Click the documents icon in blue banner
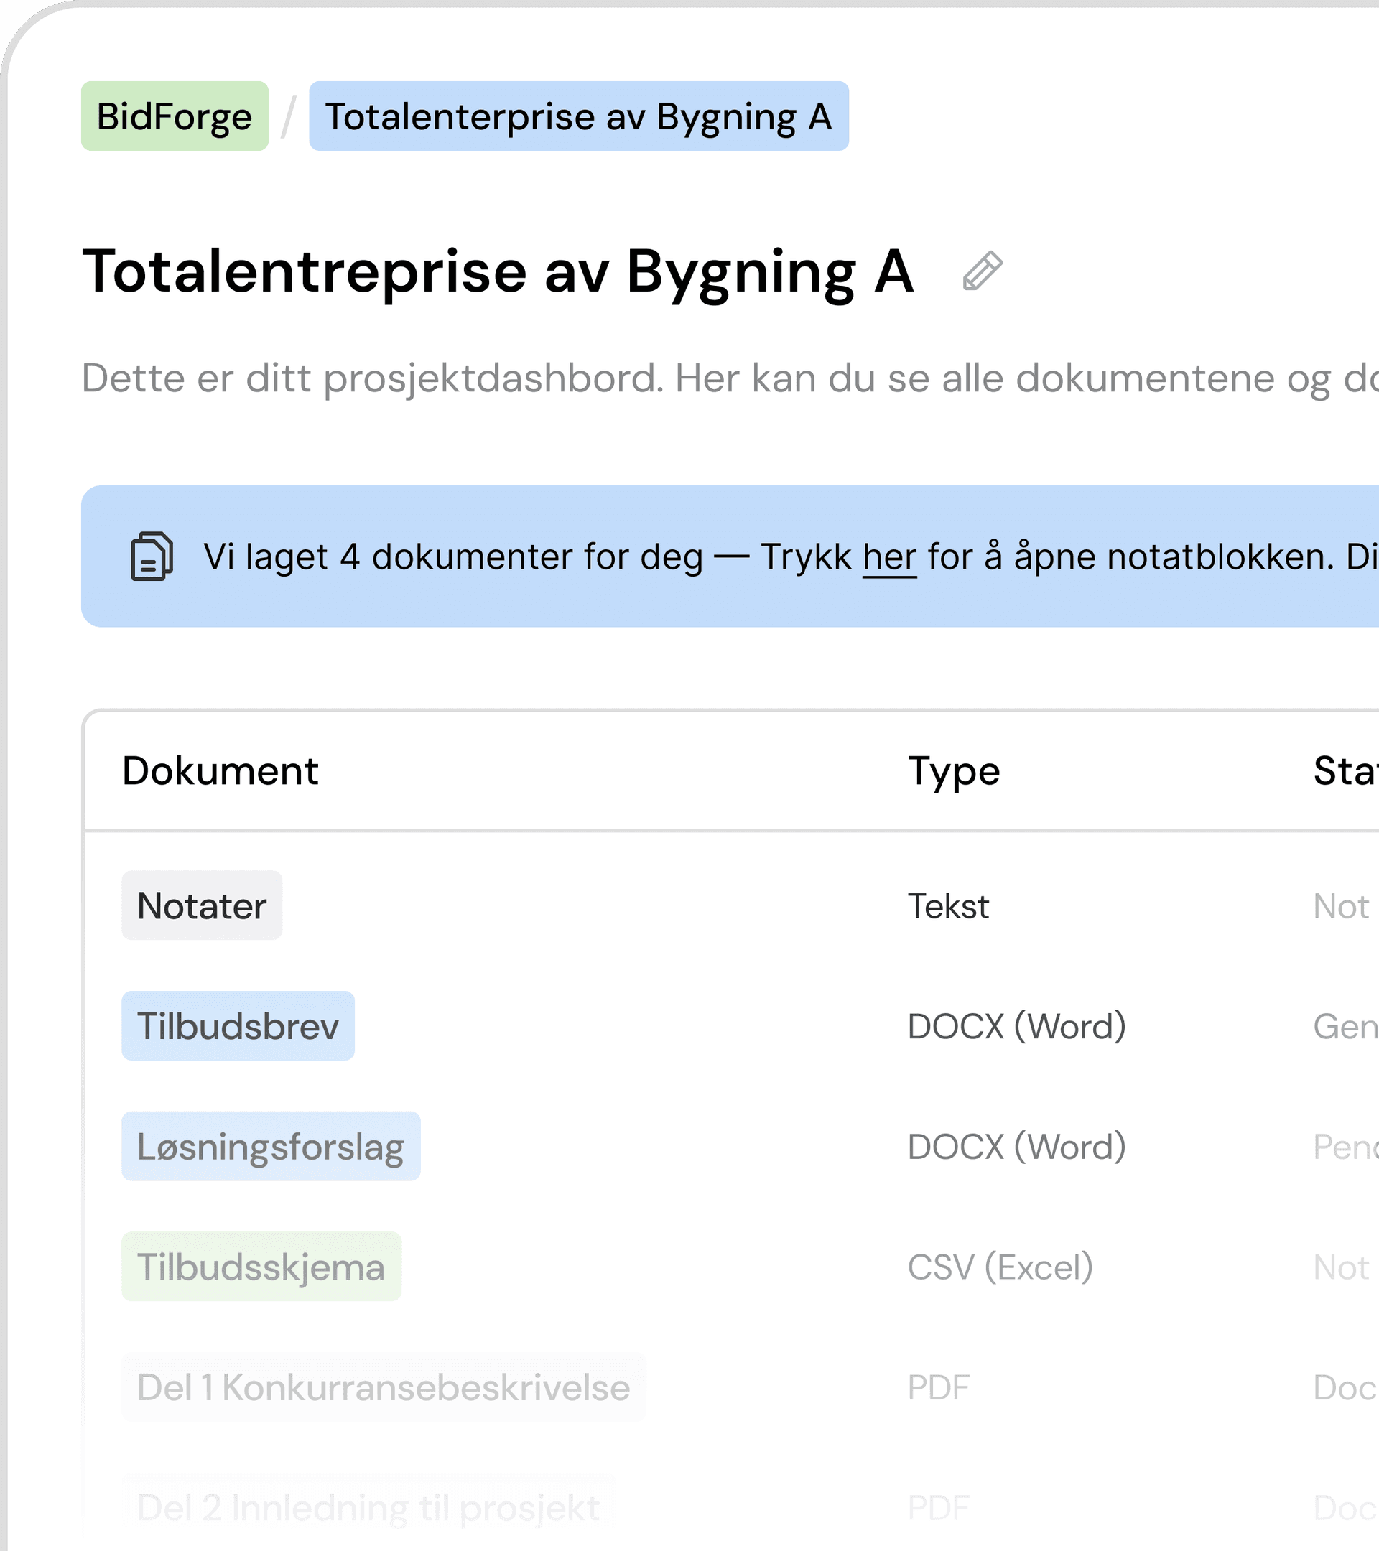Image resolution: width=1379 pixels, height=1551 pixels. click(x=152, y=556)
